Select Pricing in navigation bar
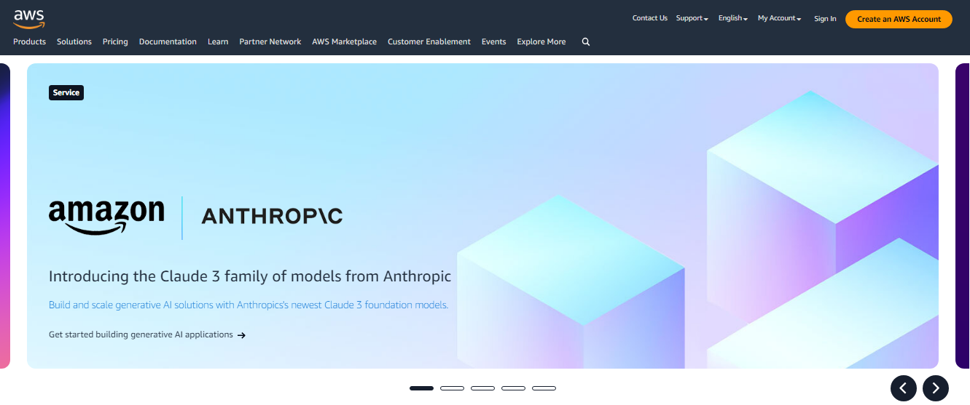This screenshot has width=970, height=405. [x=115, y=42]
